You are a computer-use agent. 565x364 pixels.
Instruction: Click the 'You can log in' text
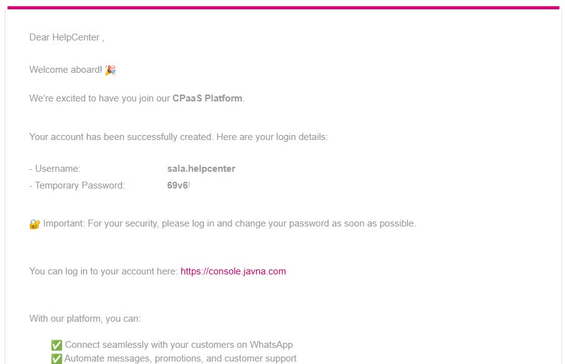point(103,271)
